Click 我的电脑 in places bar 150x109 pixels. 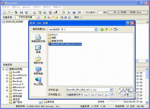tap(38, 71)
